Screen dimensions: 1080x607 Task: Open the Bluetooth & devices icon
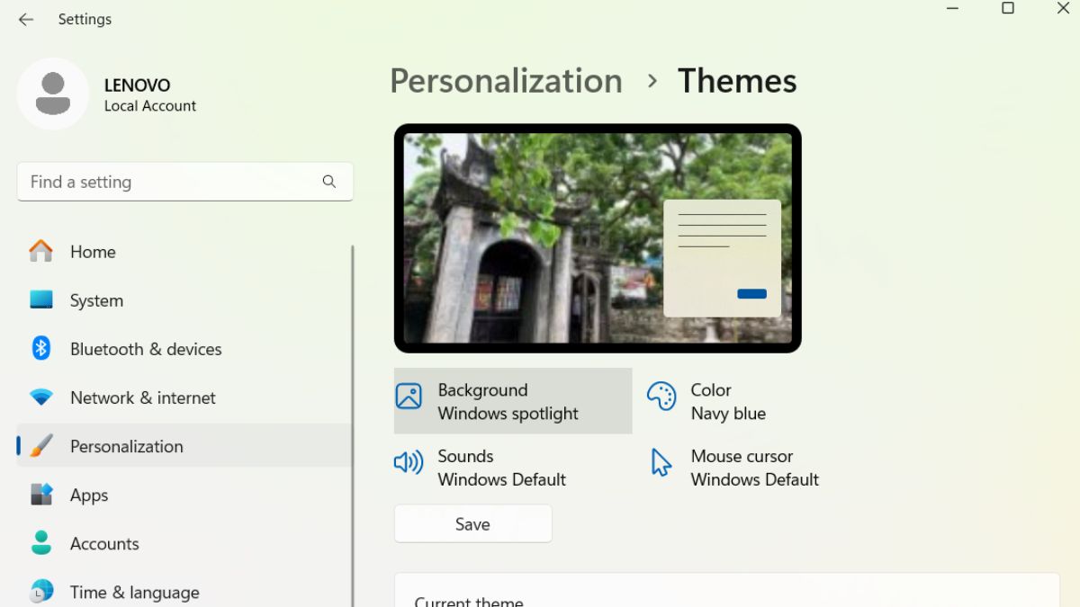tap(40, 348)
